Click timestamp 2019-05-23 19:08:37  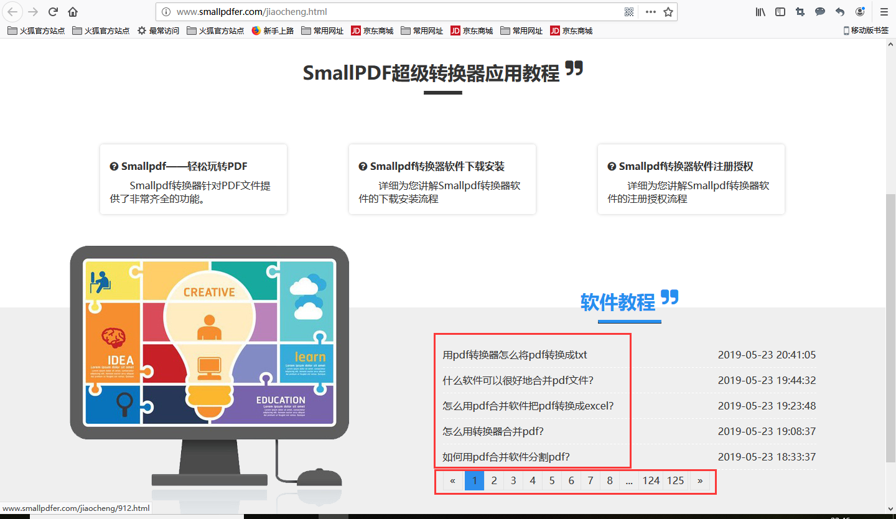[x=767, y=431]
